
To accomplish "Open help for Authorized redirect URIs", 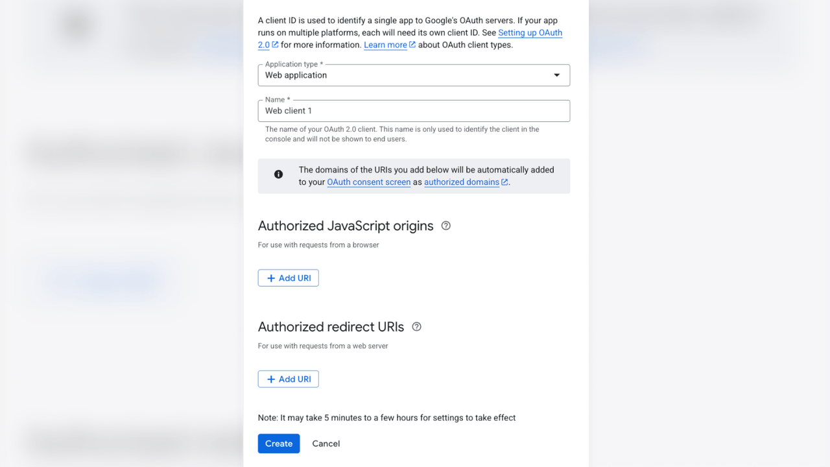I will (x=416, y=326).
